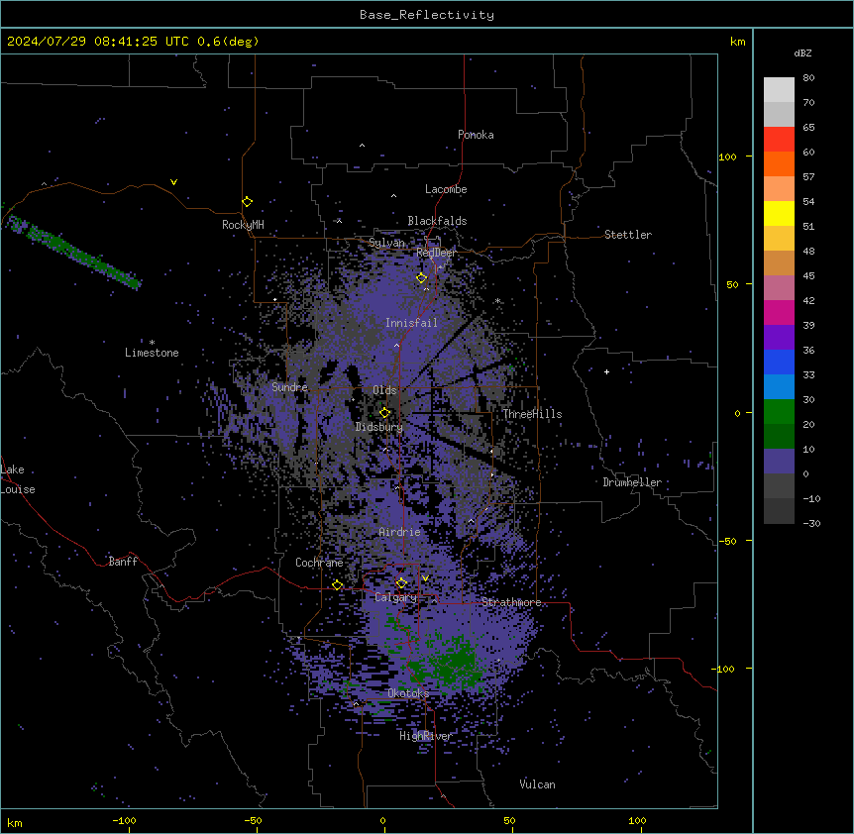This screenshot has height=834, width=854.
Task: Click the Stettler city label
Action: tap(627, 235)
